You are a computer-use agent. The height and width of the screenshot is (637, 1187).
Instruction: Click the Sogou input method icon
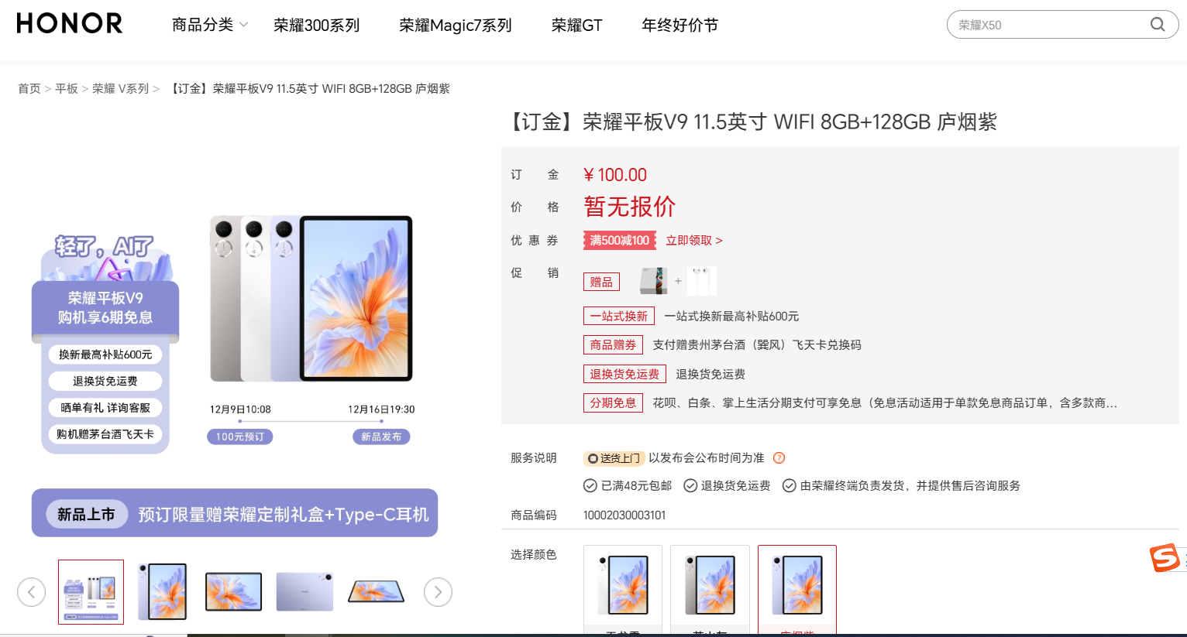click(x=1165, y=557)
